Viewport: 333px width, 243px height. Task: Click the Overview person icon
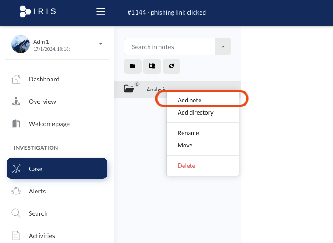pos(16,101)
